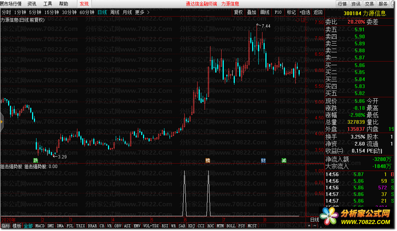This screenshot has width=397, height=231.
Task: Click the 2020年 timeline label
Action: point(8,220)
